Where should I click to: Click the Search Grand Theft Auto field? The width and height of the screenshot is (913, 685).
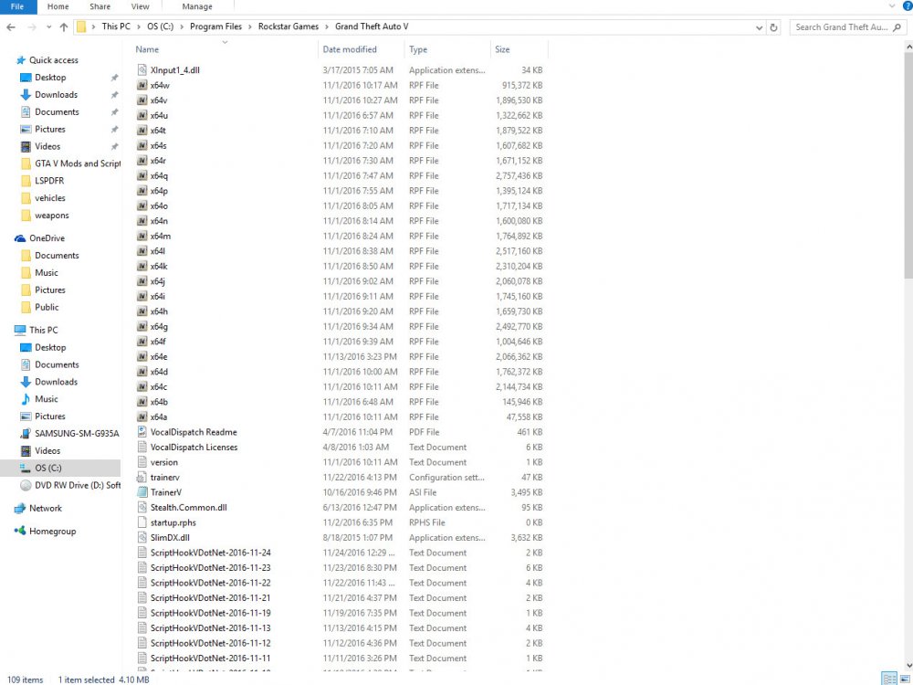(842, 27)
